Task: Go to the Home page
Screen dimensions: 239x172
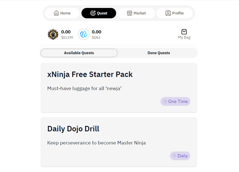Action: click(x=62, y=13)
